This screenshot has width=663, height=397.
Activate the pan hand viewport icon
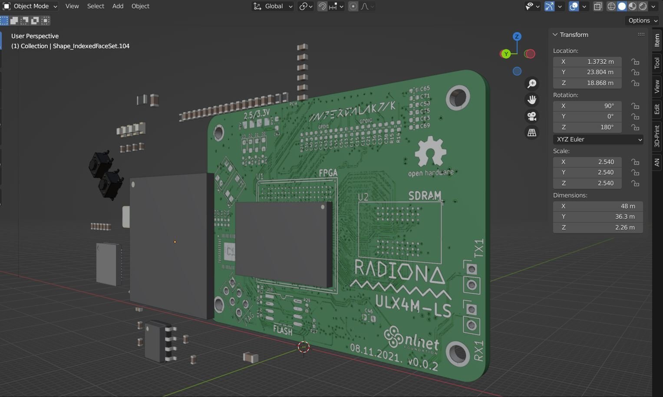click(532, 100)
